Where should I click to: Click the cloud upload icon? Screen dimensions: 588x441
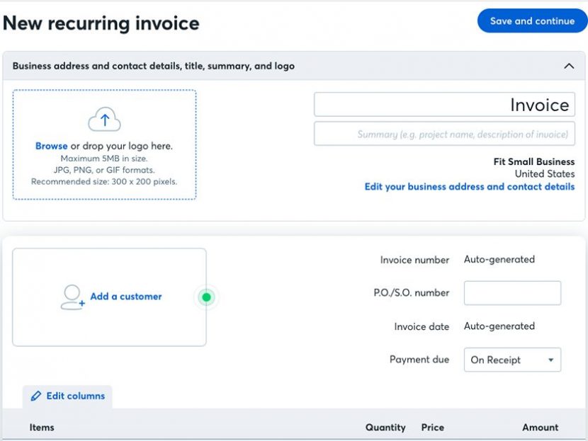coord(104,118)
